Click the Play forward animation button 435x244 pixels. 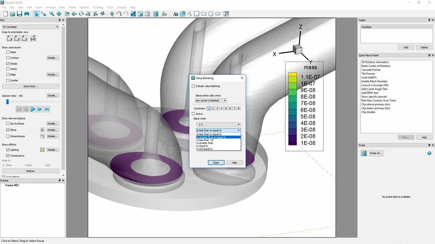pyautogui.click(x=33, y=109)
